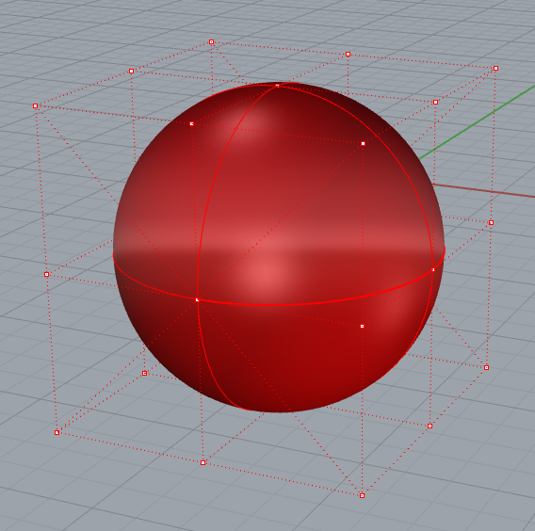
Task: Select the control point where the sphere's isocurves cross
Action: 197,299
